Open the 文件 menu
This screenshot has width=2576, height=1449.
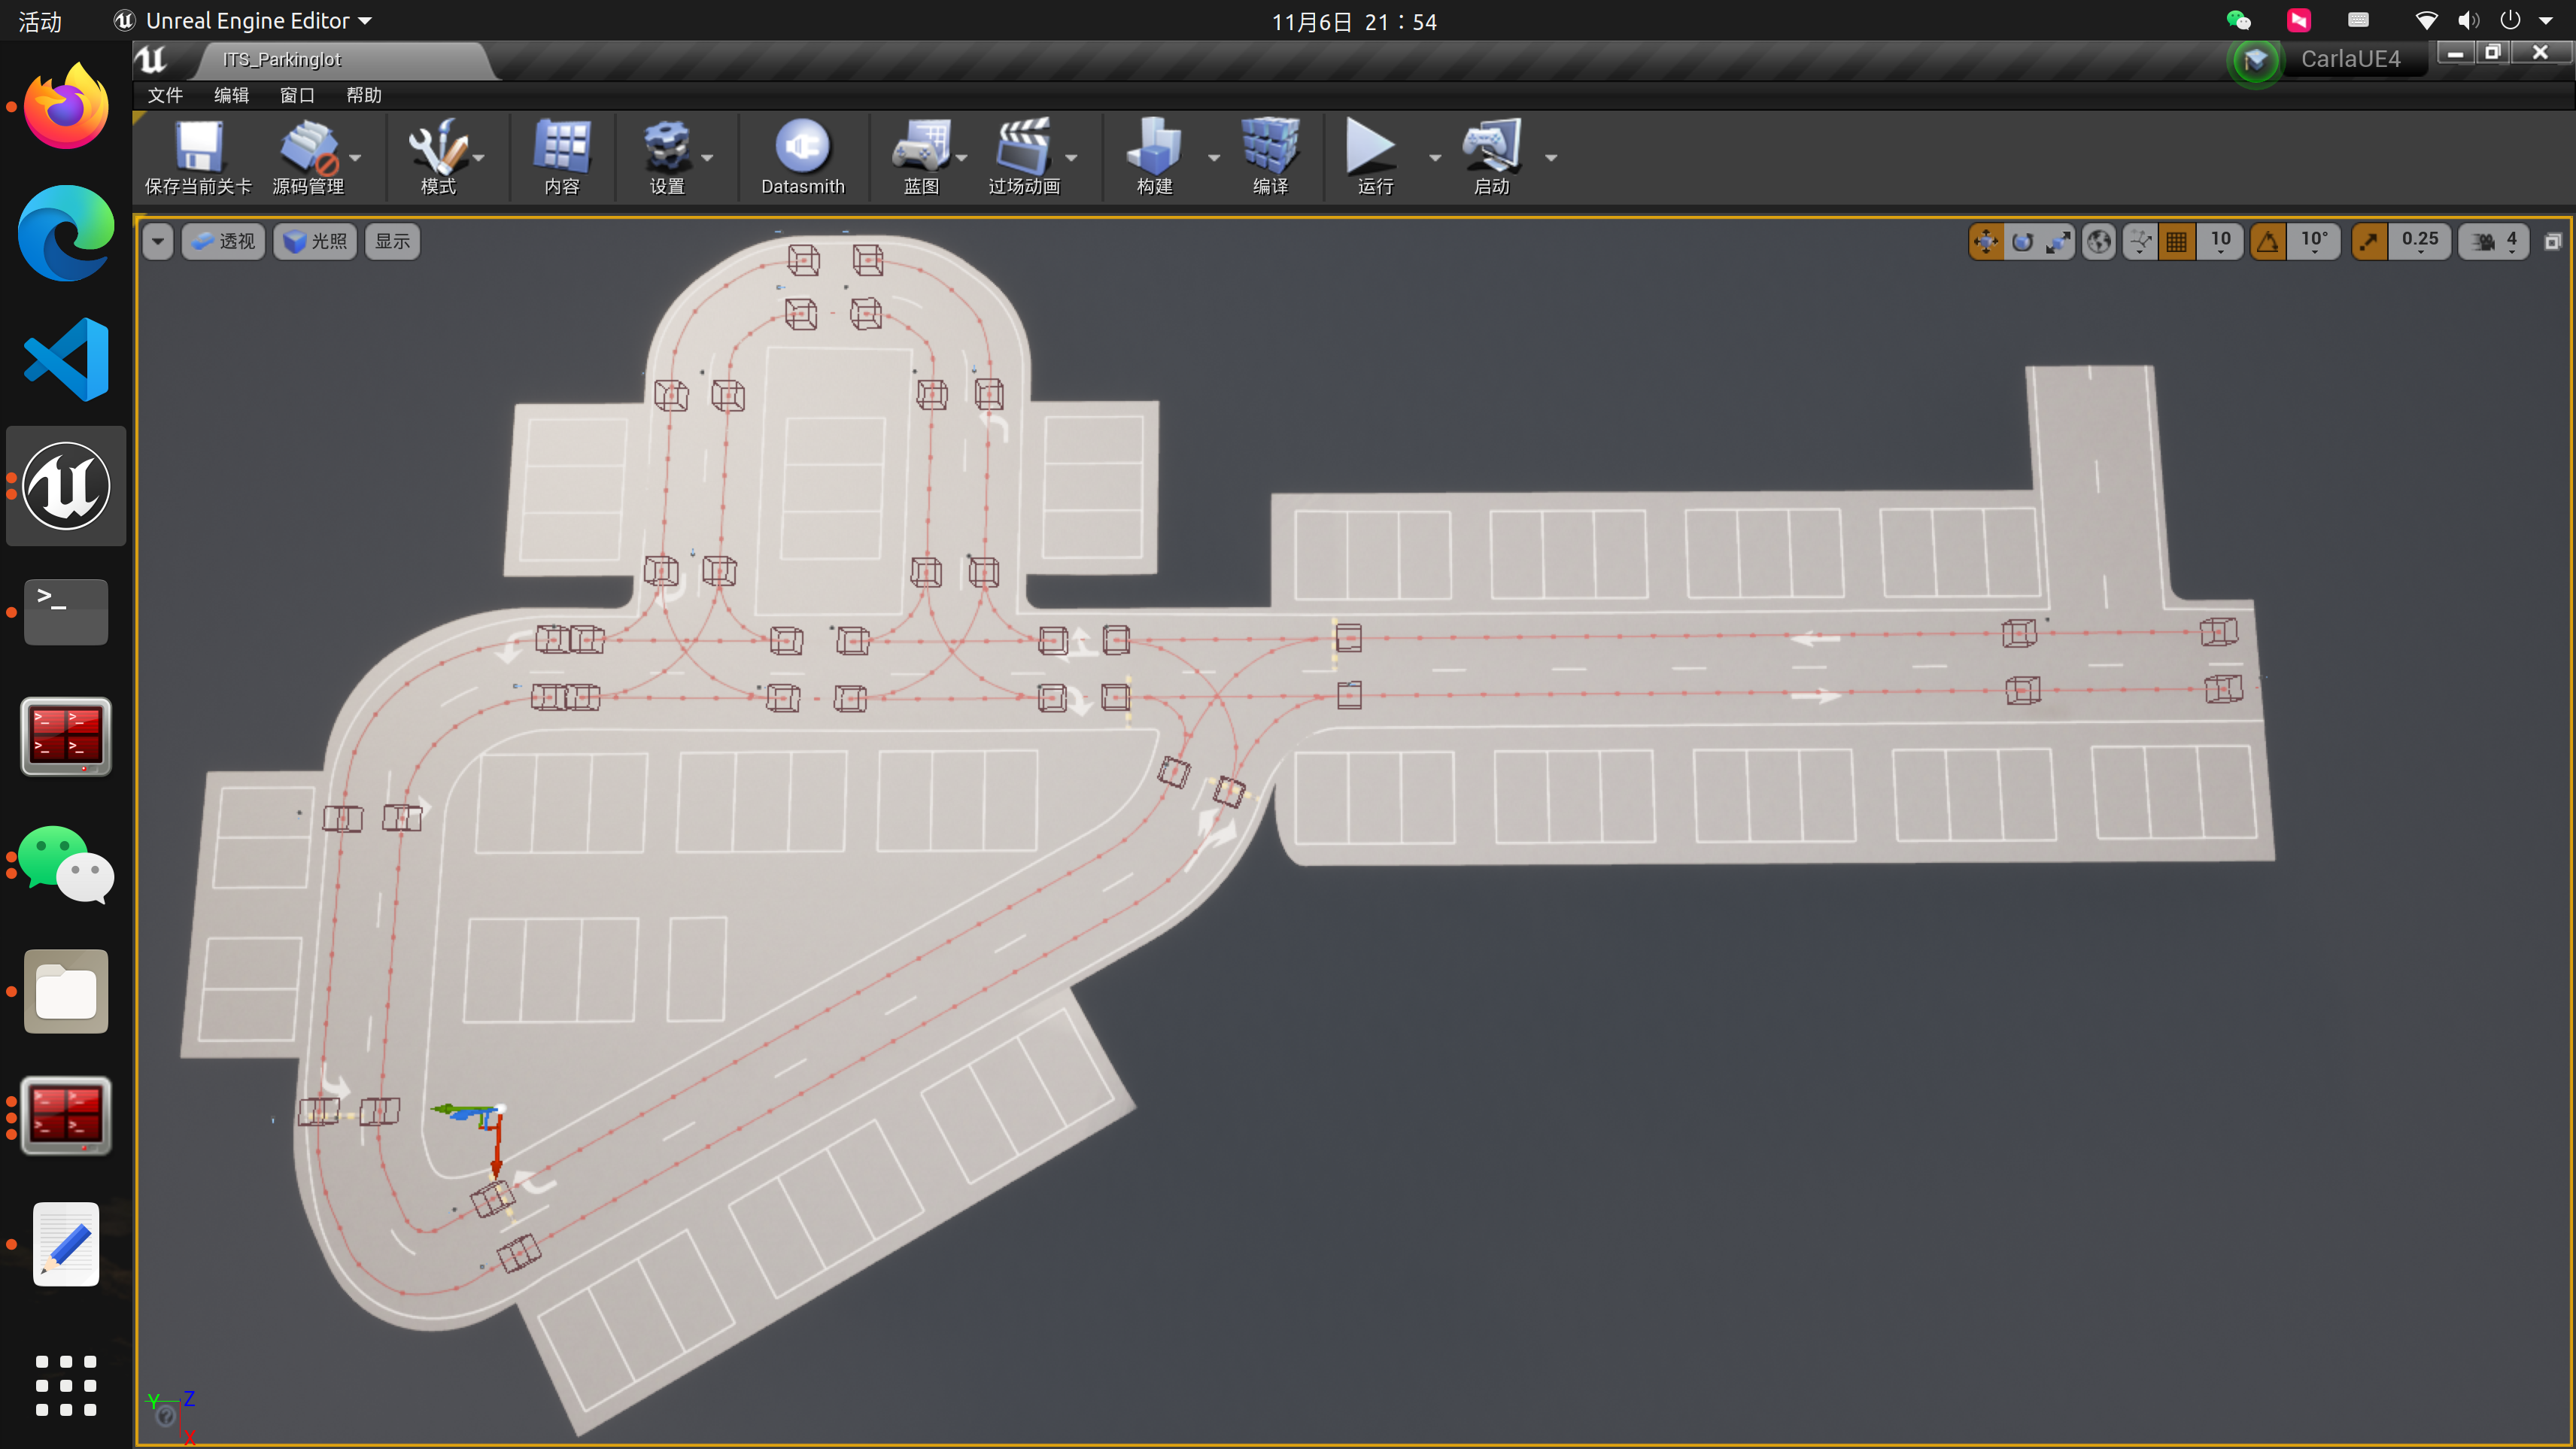point(165,95)
